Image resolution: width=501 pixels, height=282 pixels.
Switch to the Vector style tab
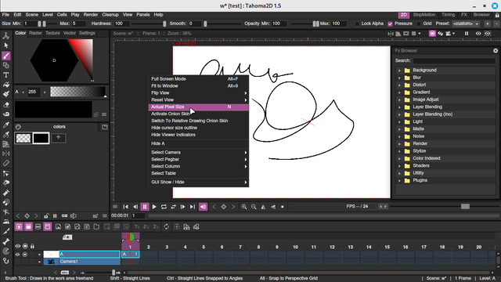point(70,33)
